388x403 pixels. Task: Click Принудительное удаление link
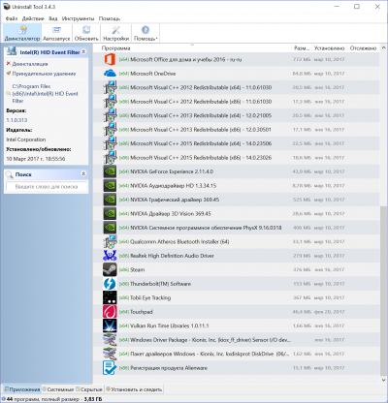pos(44,74)
